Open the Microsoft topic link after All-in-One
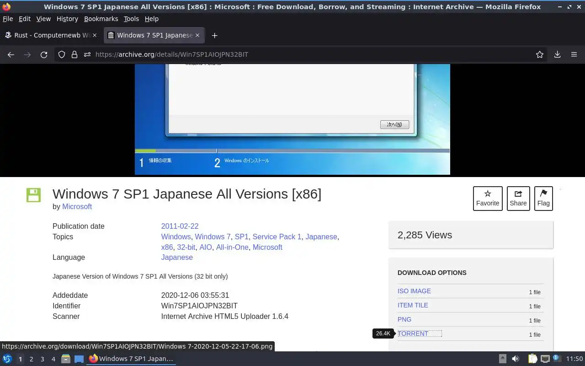 tap(267, 247)
